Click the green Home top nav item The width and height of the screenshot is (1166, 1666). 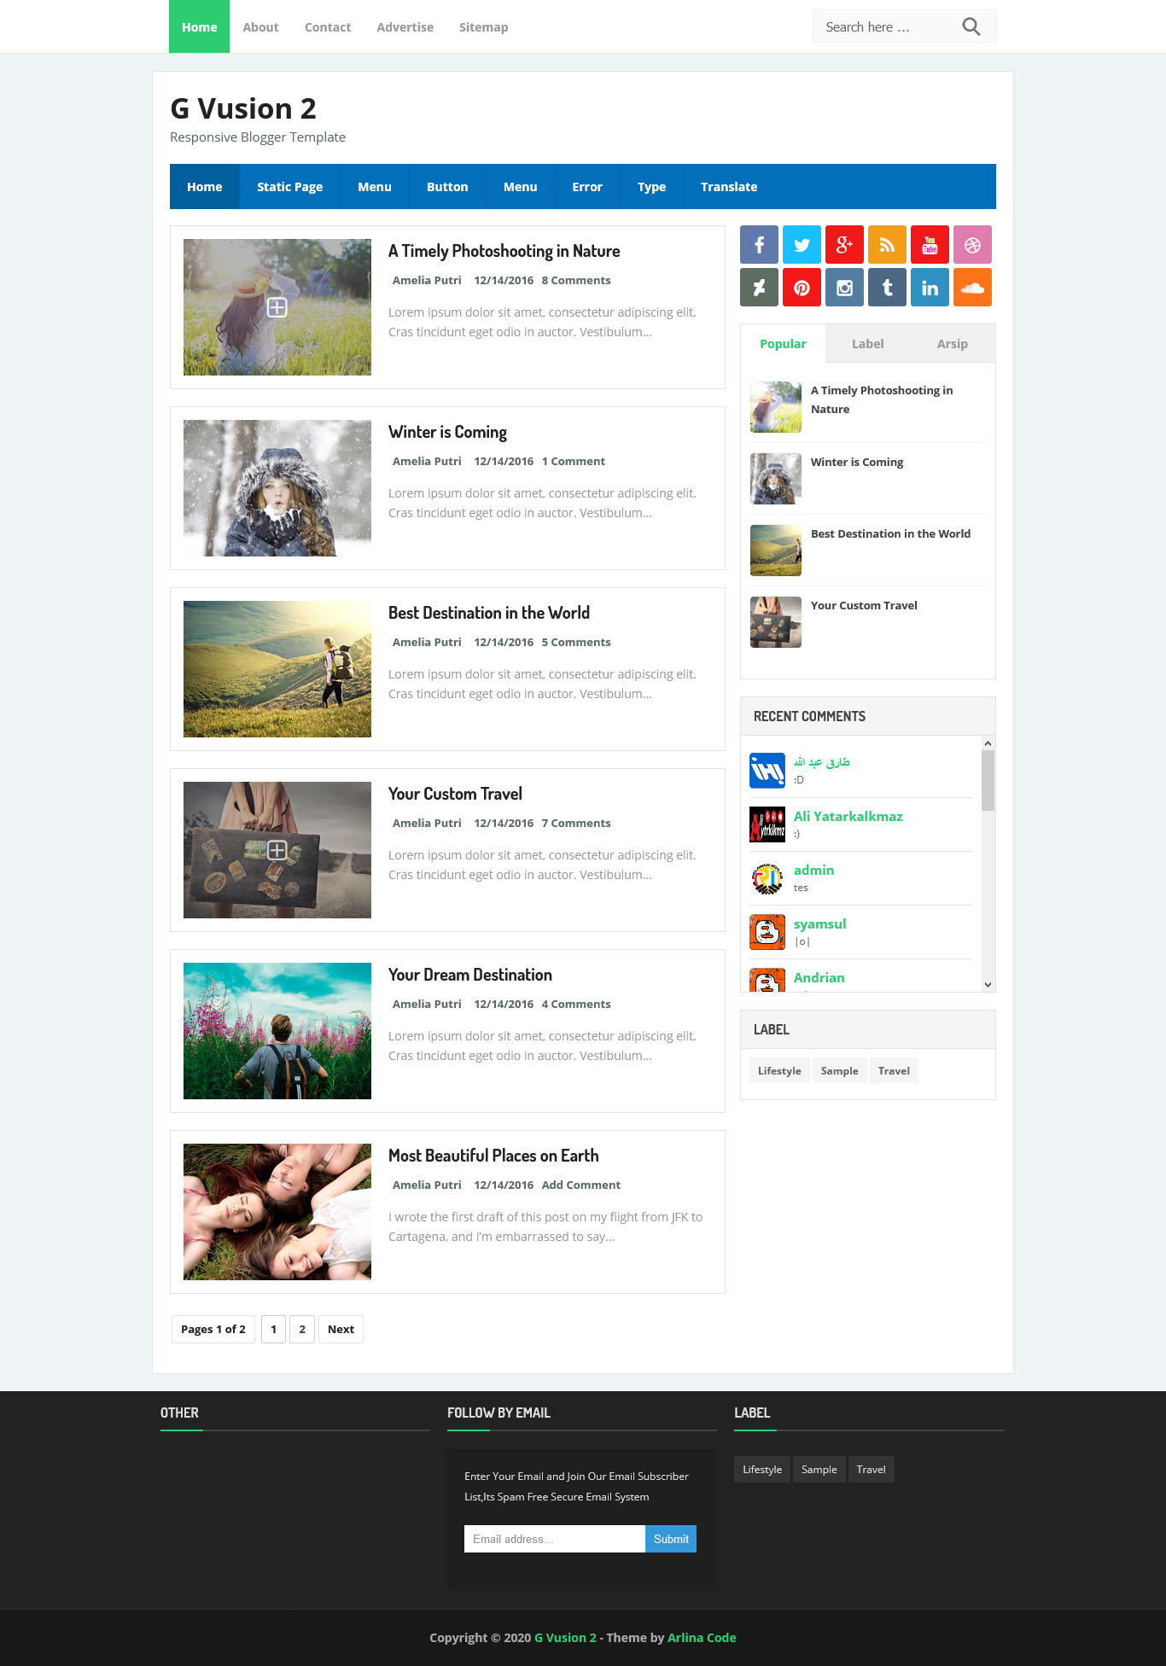coord(199,26)
